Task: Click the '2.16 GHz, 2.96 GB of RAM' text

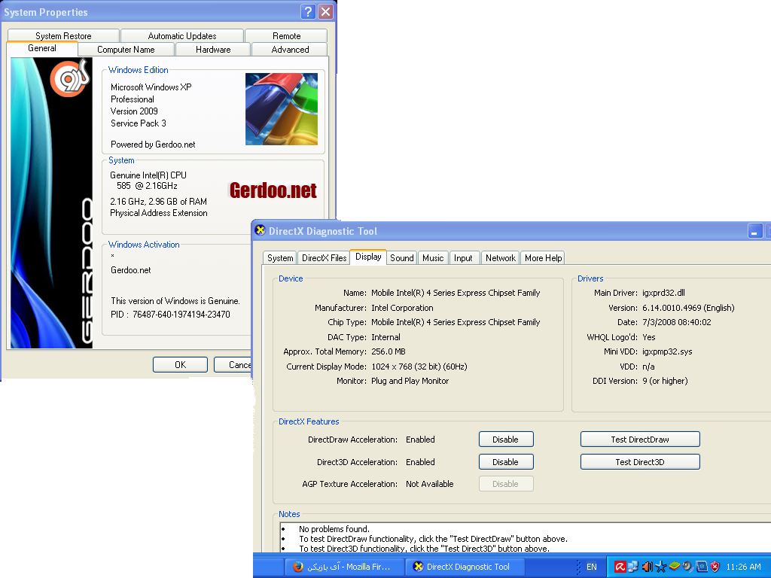Action: (158, 202)
